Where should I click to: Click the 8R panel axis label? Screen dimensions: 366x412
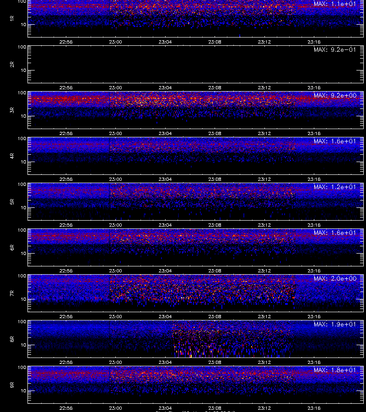[12, 339]
